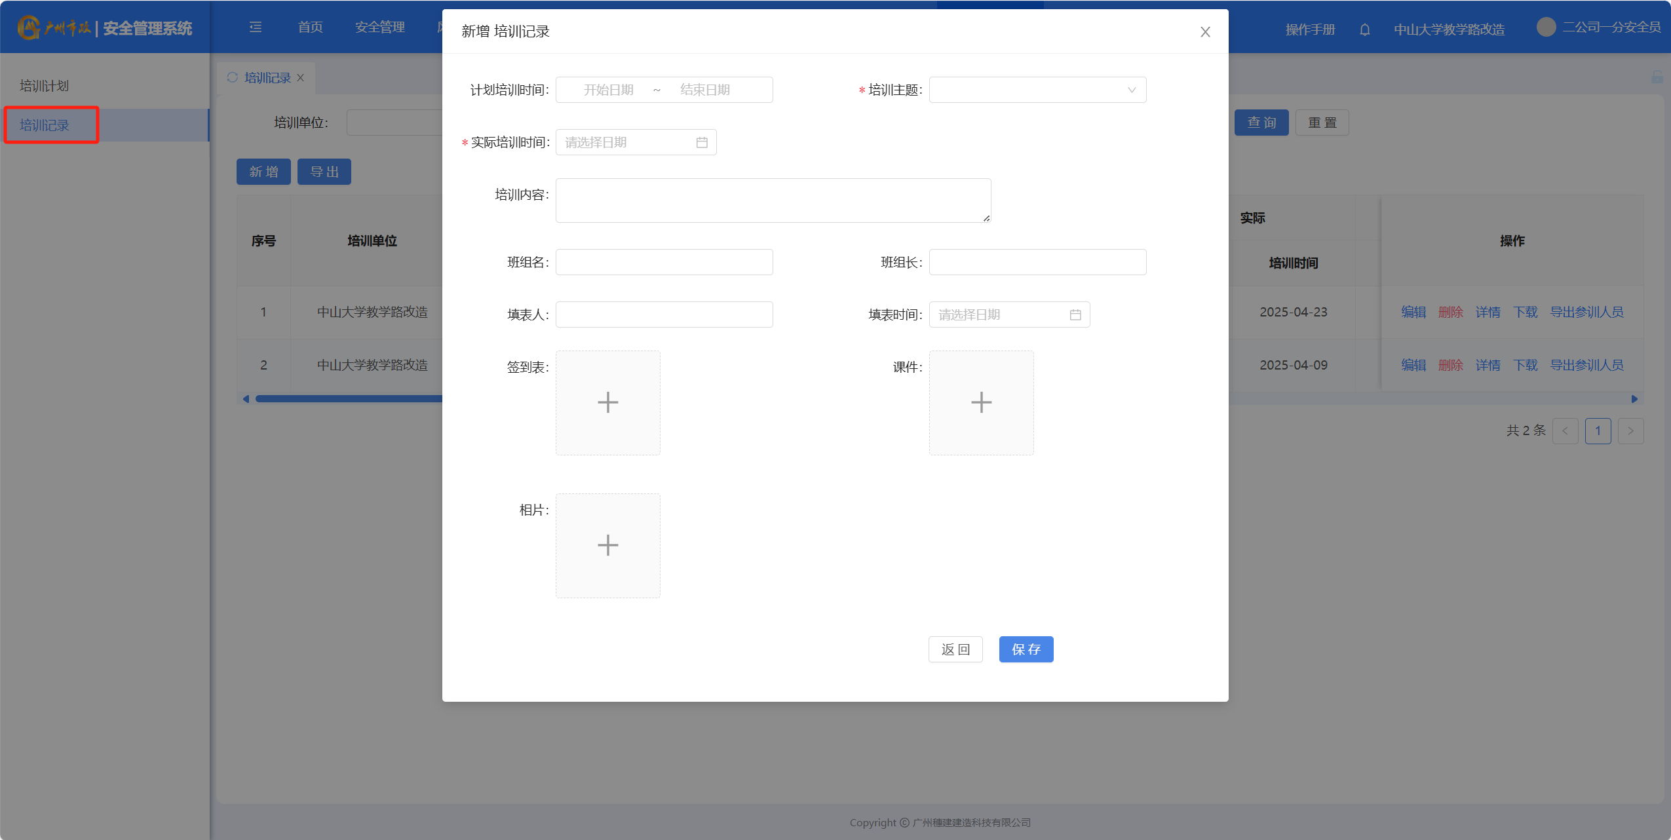Click the plus icon to upload 相片
This screenshot has width=1671, height=840.
coord(607,545)
